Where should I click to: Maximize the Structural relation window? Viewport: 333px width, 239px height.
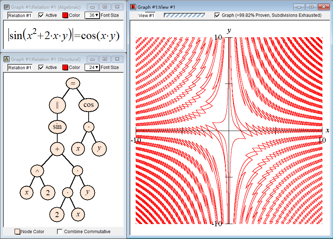click(x=105, y=59)
